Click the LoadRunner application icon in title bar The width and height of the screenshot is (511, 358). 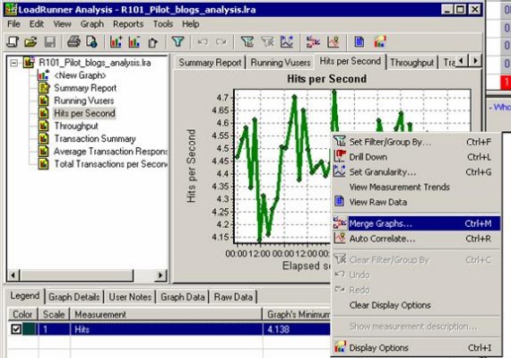tap(11, 10)
